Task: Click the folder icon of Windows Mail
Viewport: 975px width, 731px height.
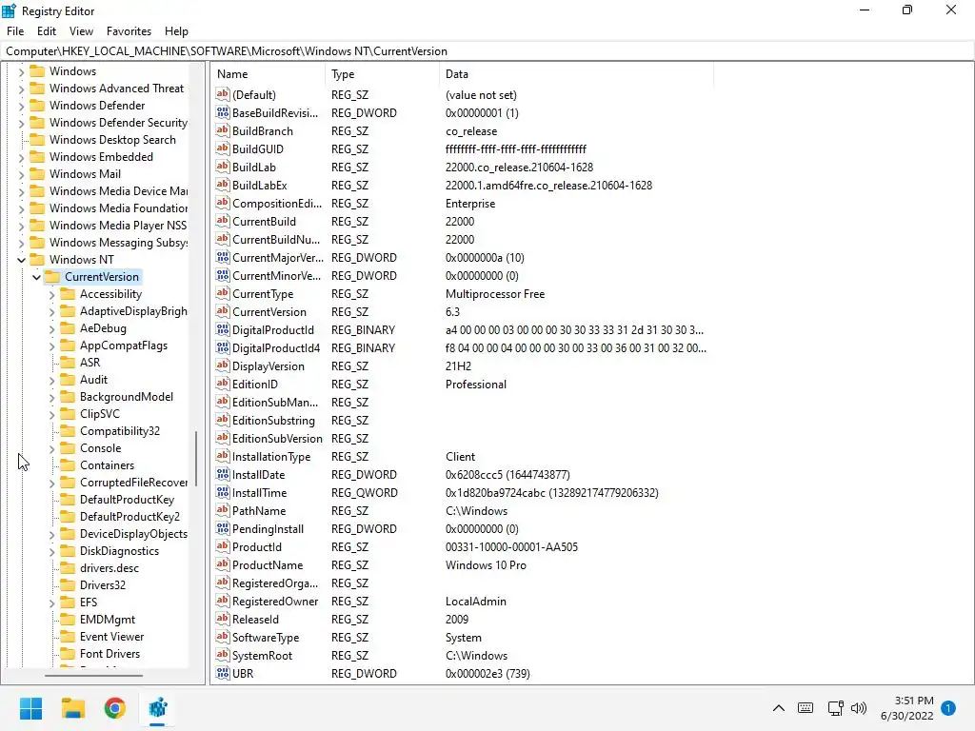Action: (37, 173)
